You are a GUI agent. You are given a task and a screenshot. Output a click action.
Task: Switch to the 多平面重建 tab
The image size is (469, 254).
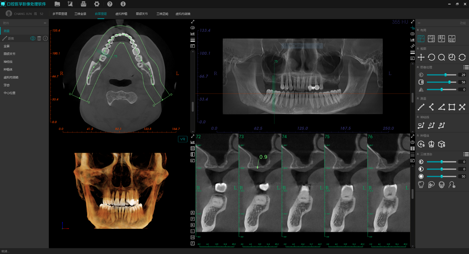coord(60,14)
